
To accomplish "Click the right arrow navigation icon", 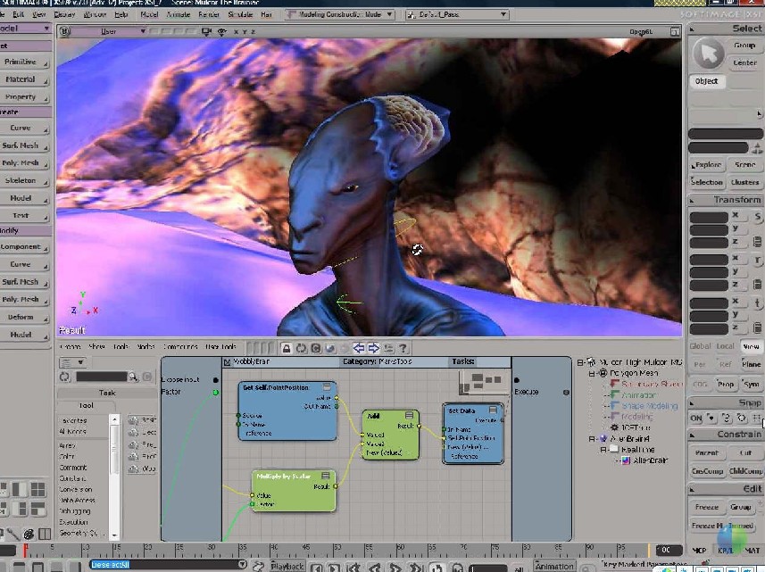I will (373, 348).
